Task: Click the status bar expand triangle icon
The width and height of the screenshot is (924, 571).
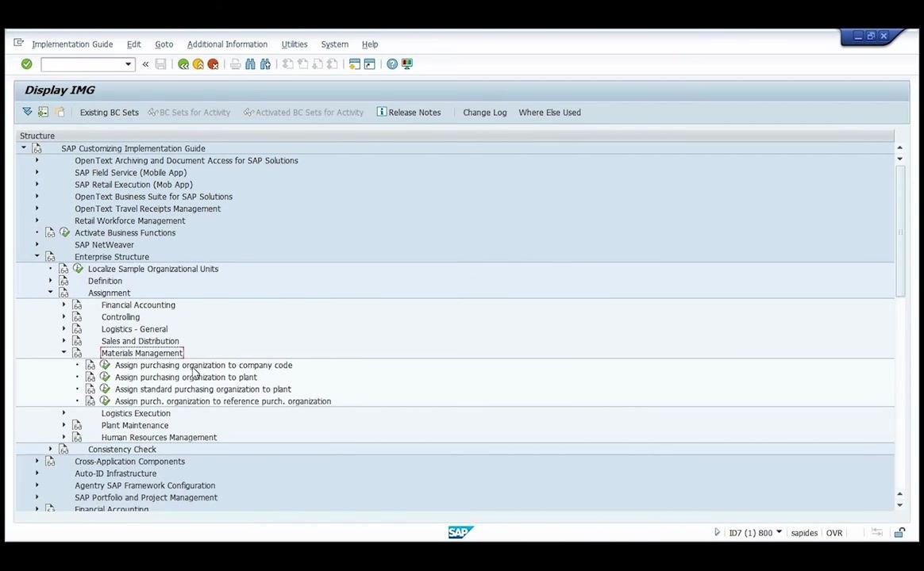Action: [x=717, y=532]
